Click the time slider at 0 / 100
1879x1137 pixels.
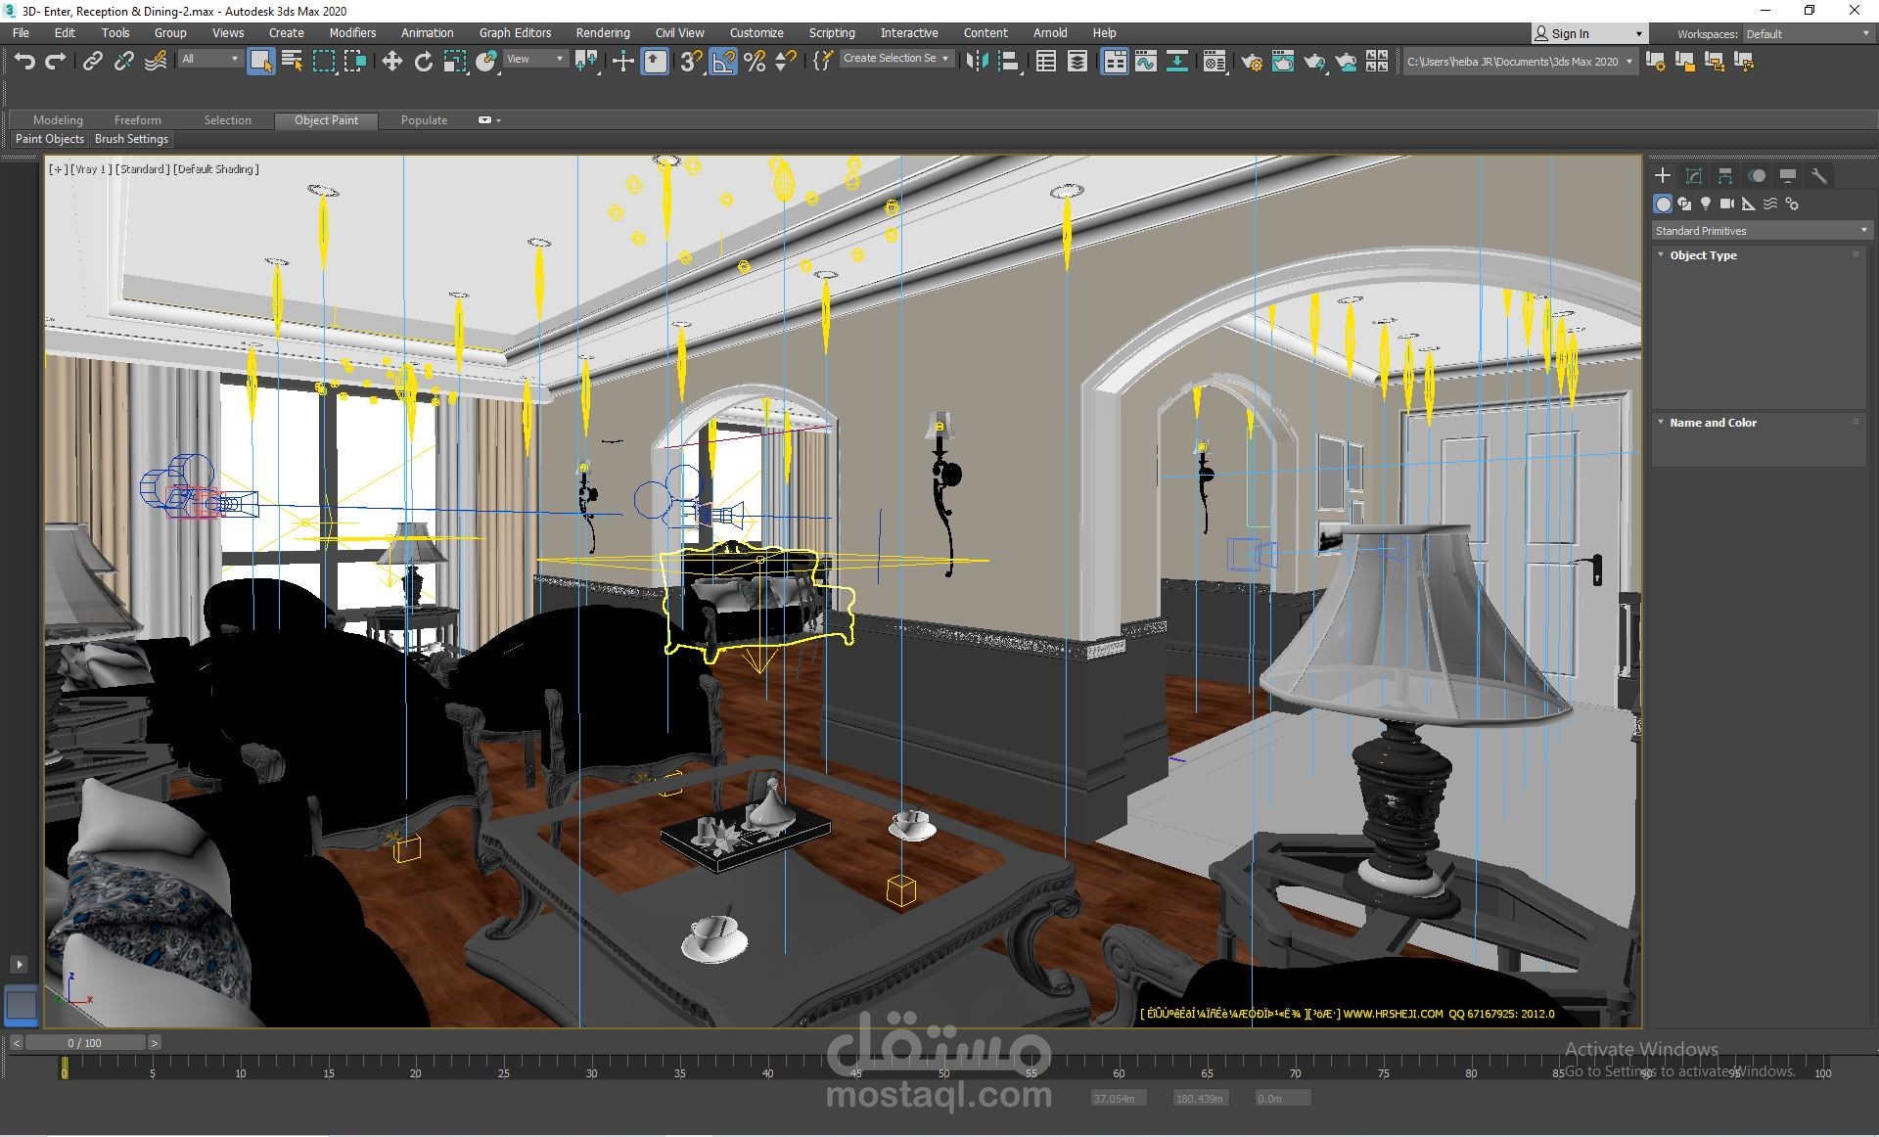84,1043
